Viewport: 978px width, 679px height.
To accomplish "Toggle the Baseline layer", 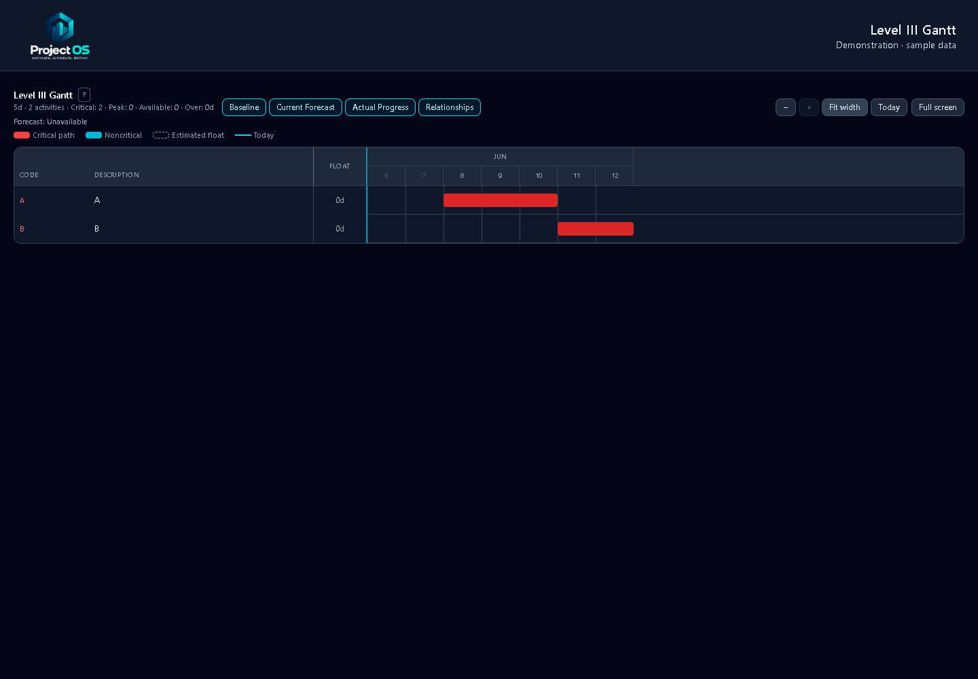I will [x=244, y=107].
